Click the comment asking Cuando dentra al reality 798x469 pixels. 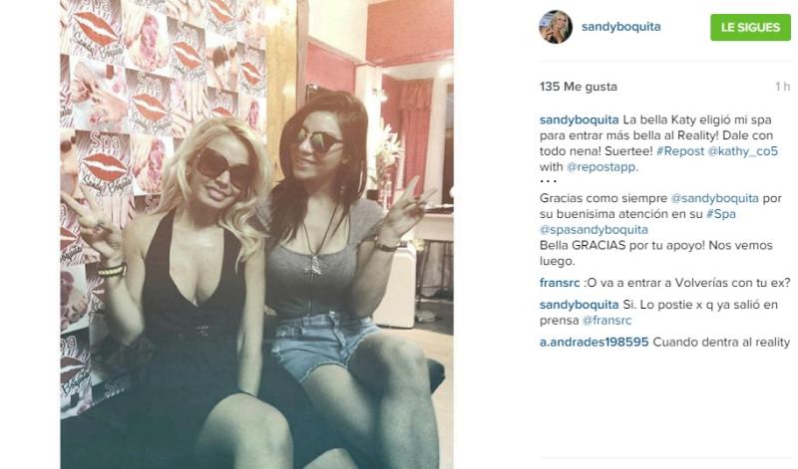721,342
